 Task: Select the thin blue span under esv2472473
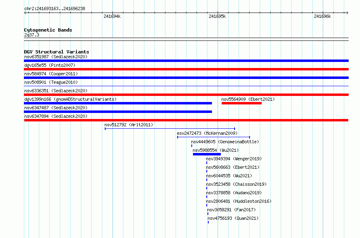point(214,137)
